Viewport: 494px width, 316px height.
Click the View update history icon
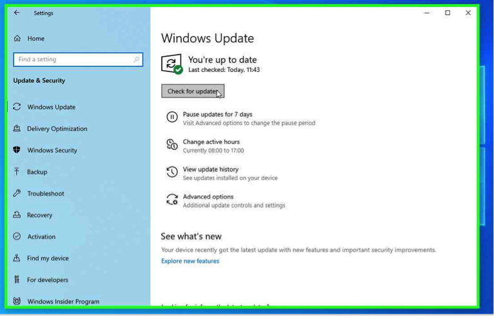(172, 172)
